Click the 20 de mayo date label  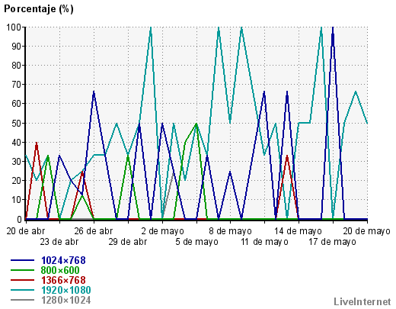pyautogui.click(x=367, y=231)
